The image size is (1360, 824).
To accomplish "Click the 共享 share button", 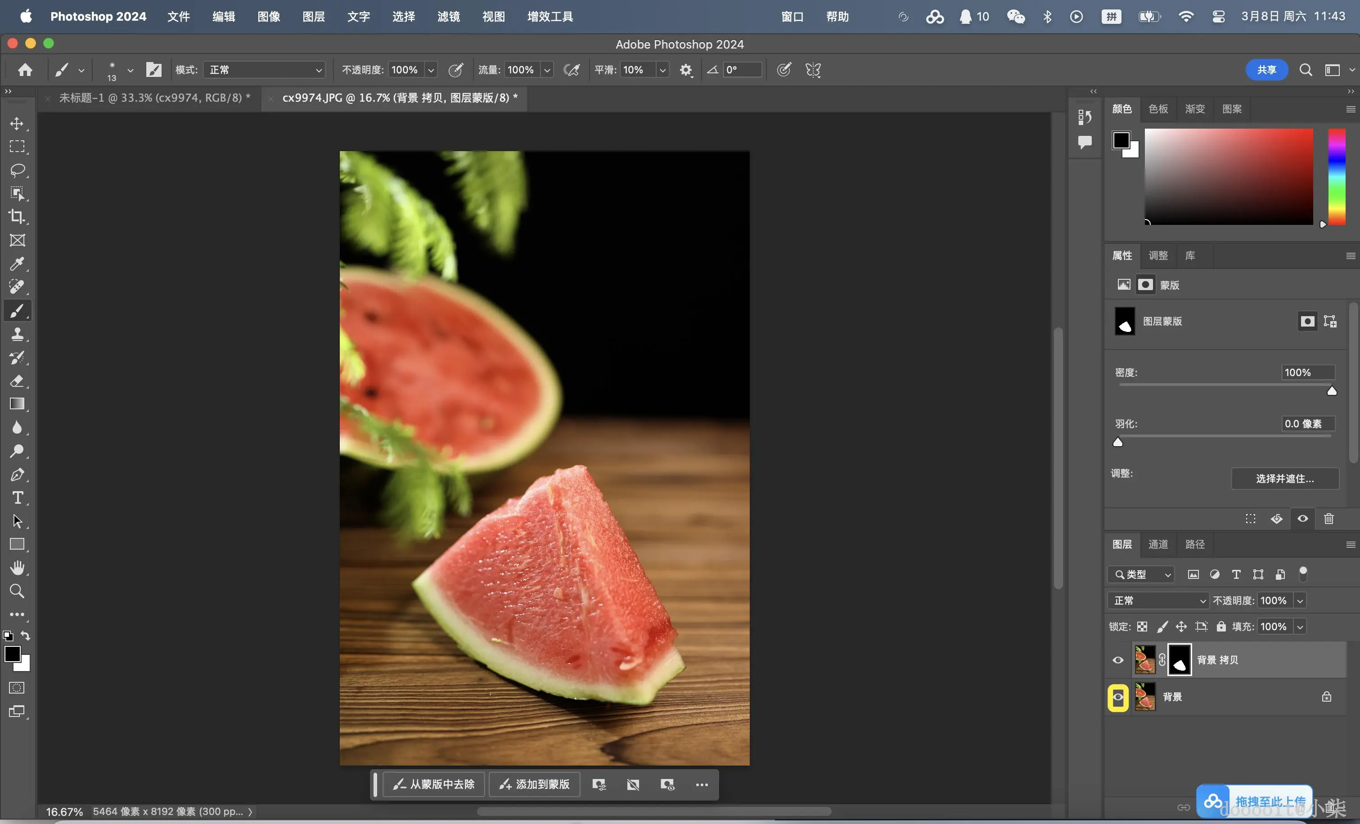I will pos(1266,70).
